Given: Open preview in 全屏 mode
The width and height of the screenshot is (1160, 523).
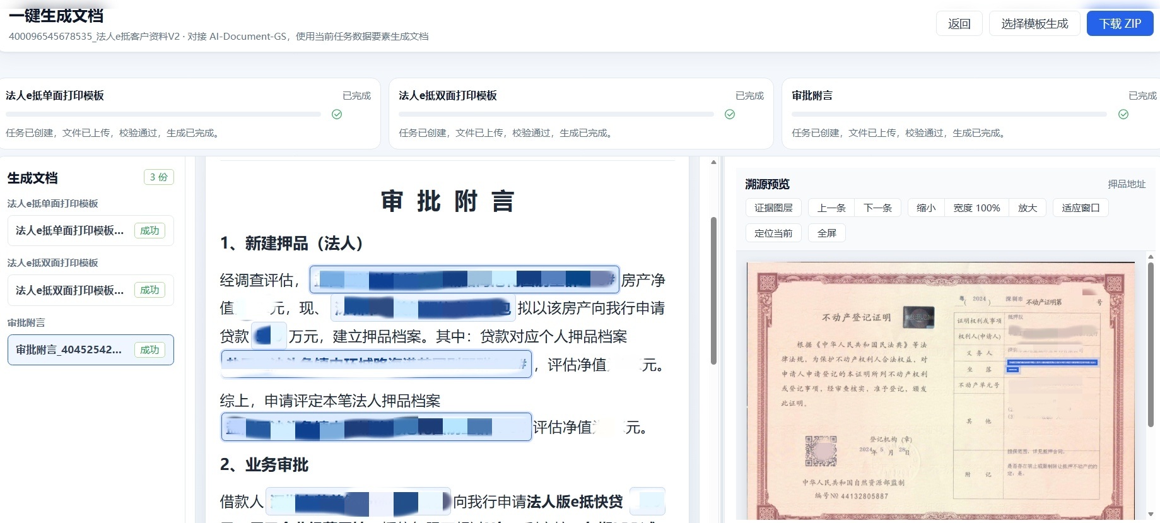Looking at the screenshot, I should (827, 233).
